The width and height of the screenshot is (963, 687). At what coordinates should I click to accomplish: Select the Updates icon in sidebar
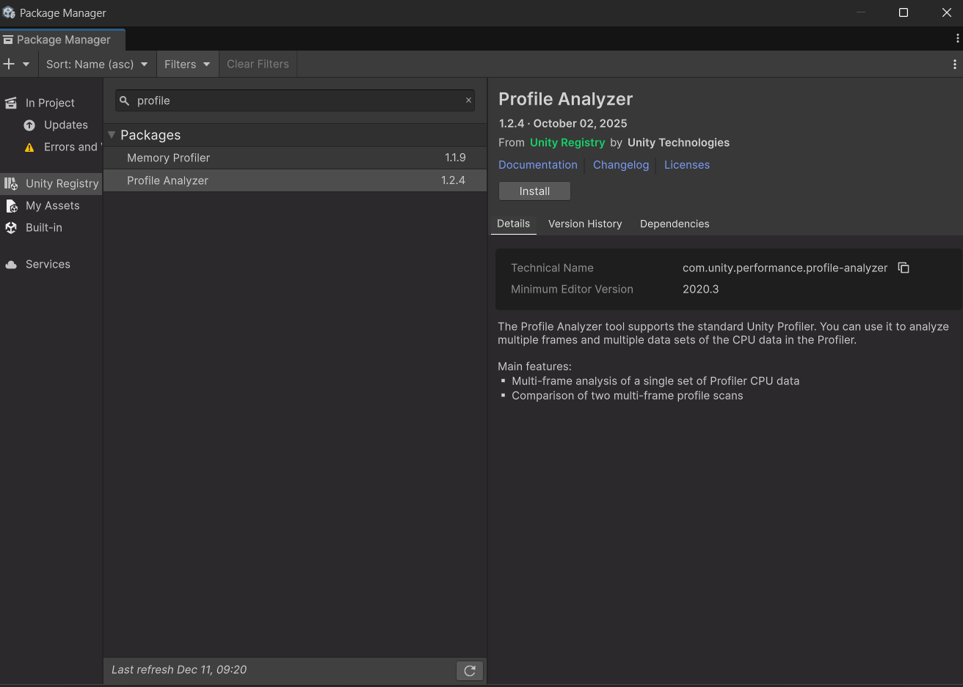pos(28,125)
